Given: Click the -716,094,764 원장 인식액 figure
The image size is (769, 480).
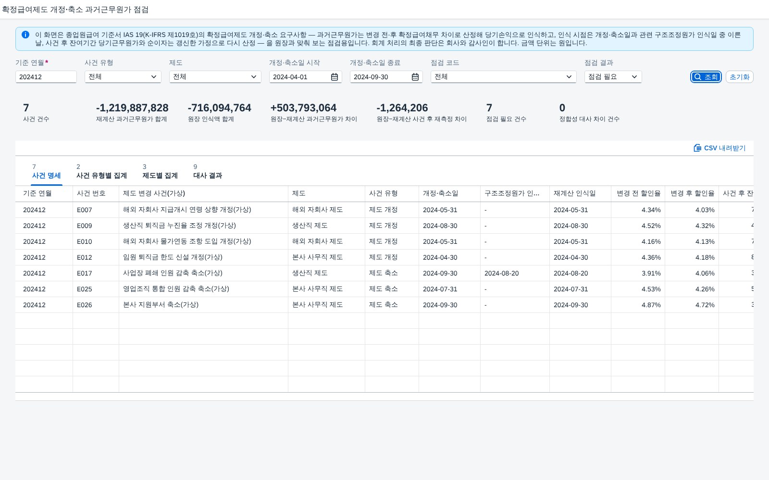Looking at the screenshot, I should [x=219, y=108].
